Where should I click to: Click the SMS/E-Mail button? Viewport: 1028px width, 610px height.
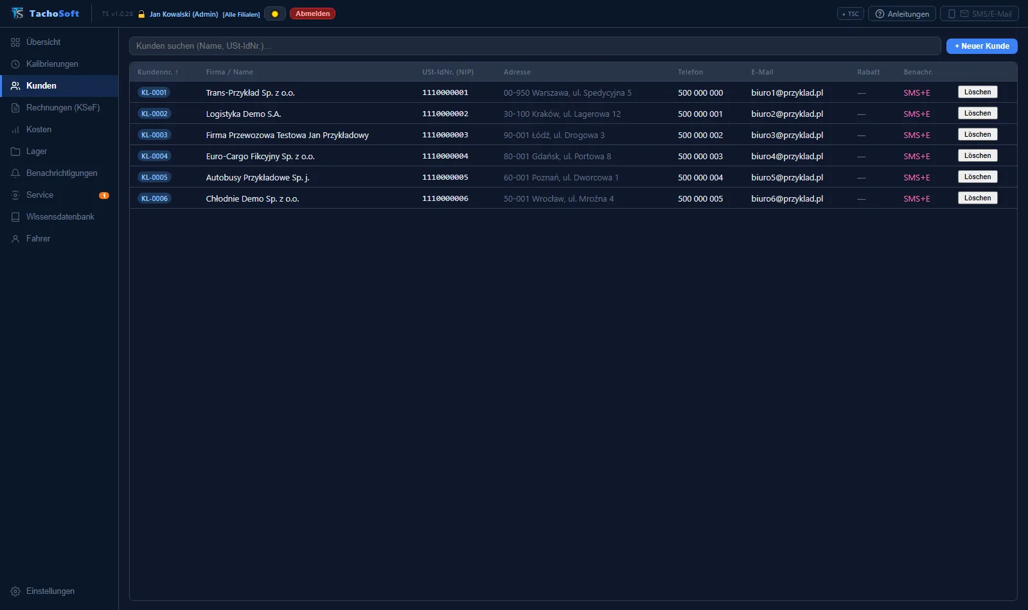(x=979, y=13)
